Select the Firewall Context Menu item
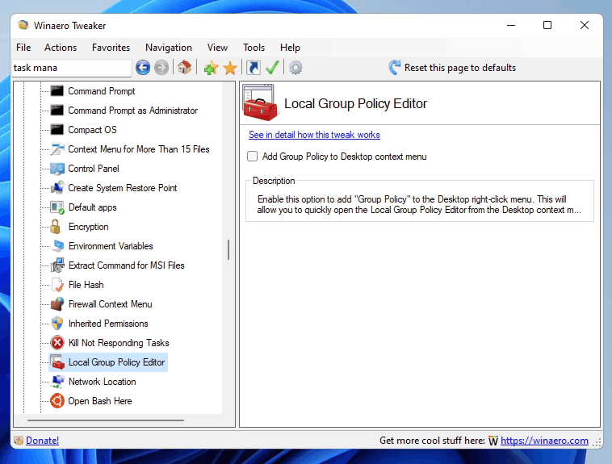 pos(110,304)
